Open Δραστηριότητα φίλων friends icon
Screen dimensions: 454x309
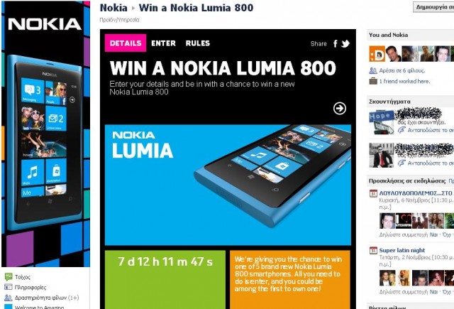pos(9,298)
